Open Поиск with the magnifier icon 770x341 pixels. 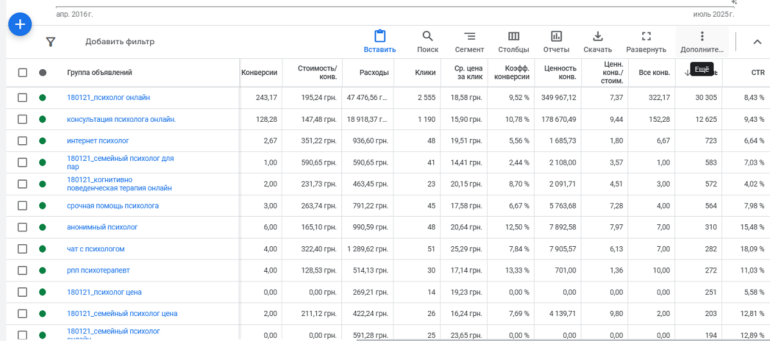[427, 37]
